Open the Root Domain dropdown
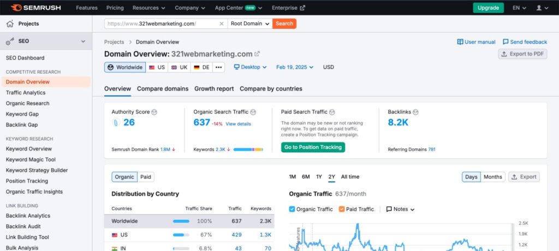559x251 pixels. pyautogui.click(x=250, y=23)
